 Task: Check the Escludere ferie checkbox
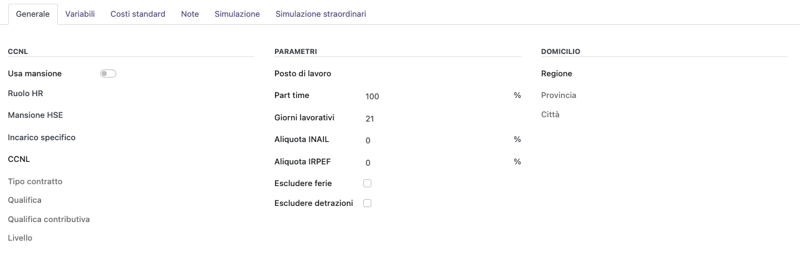367,184
